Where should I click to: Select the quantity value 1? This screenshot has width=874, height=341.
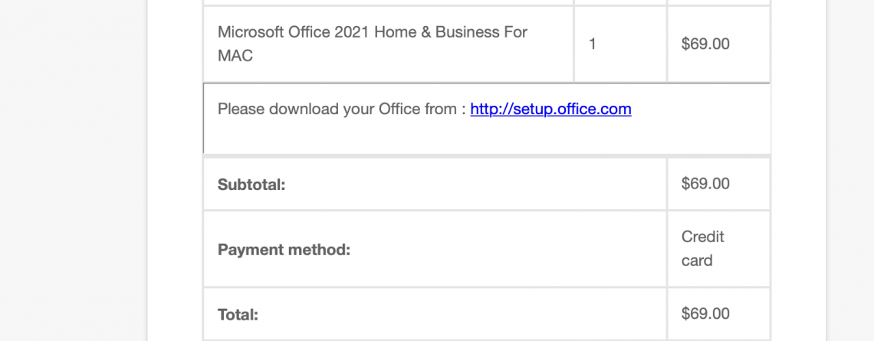(x=593, y=44)
